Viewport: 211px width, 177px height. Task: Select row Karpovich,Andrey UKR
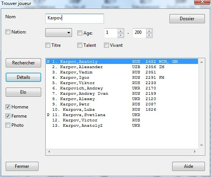(x=122, y=88)
